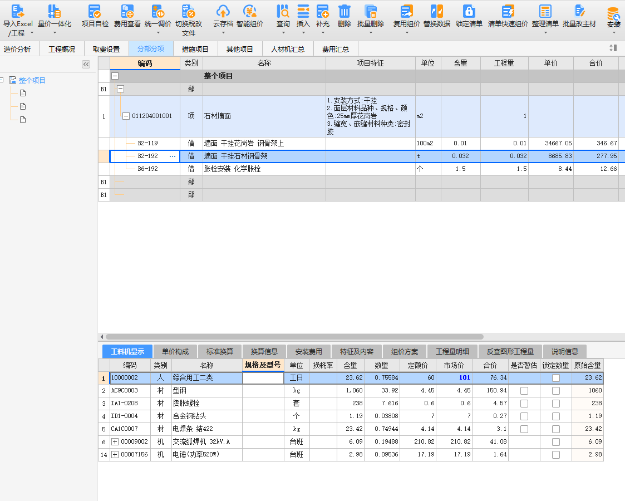Toggle 是否暂估 checkbox for 合金钢钻头 row
The height and width of the screenshot is (501, 625).
524,416
